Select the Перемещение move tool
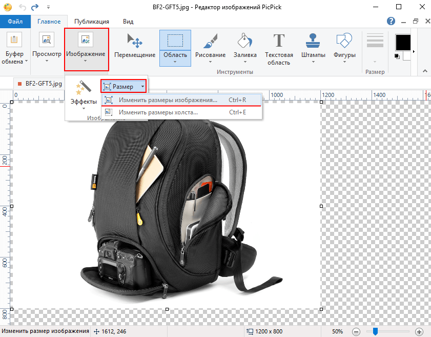Screen dimensions: 431x337 pos(135,46)
